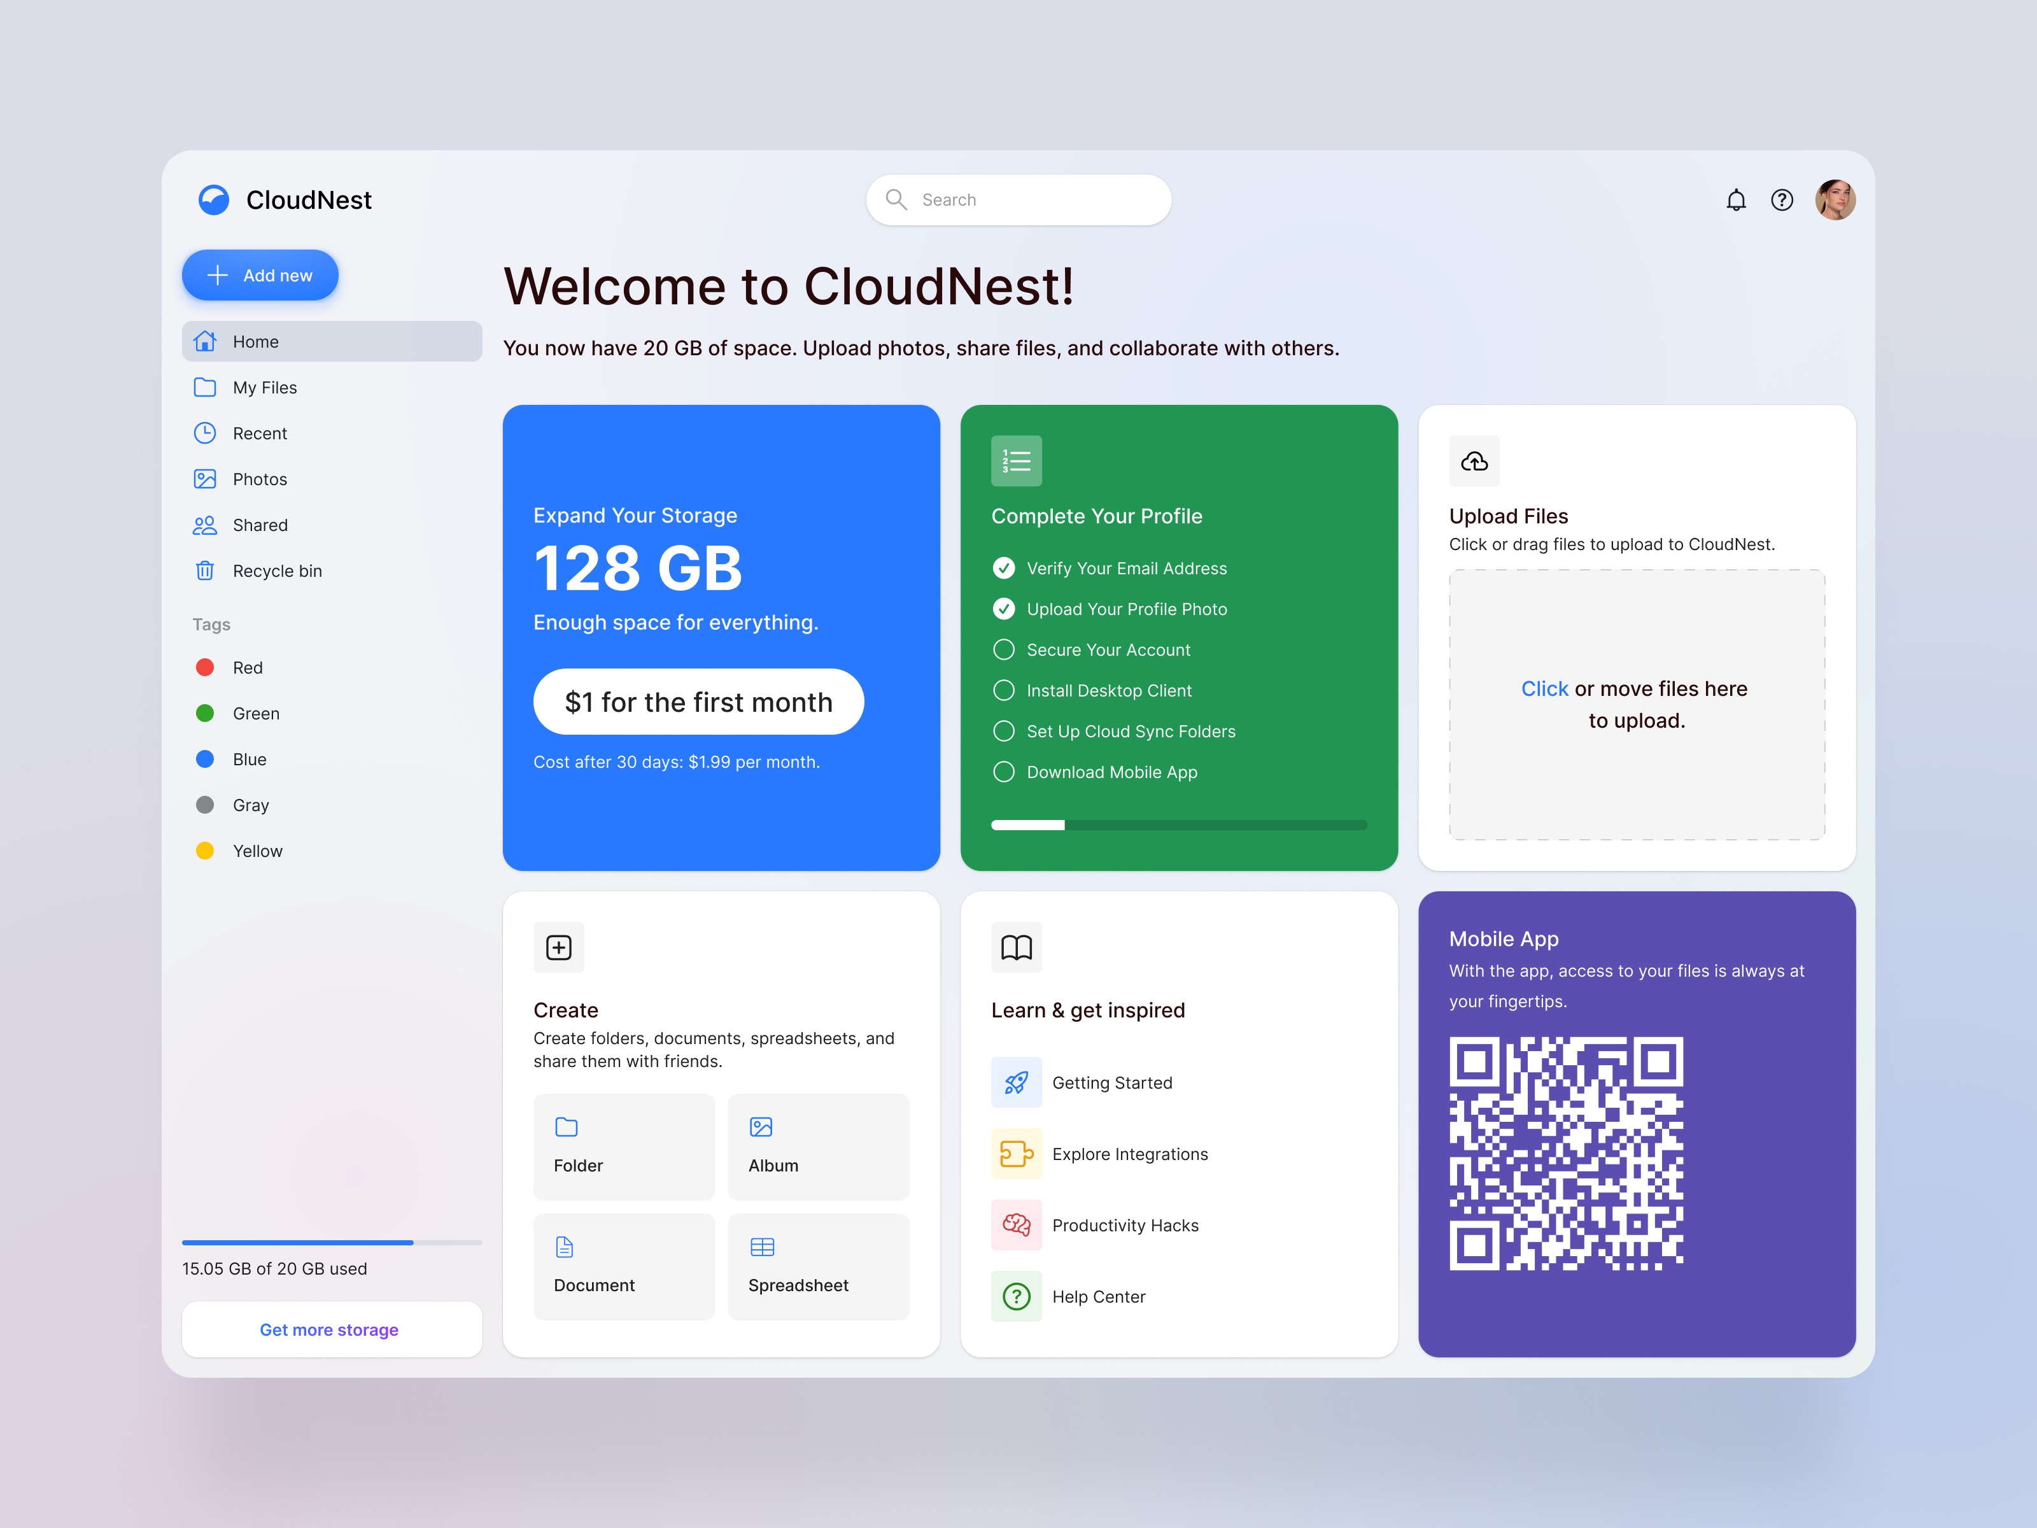Create a new Spreadsheet via its grid icon
This screenshot has height=1528, width=2037.
[x=761, y=1246]
